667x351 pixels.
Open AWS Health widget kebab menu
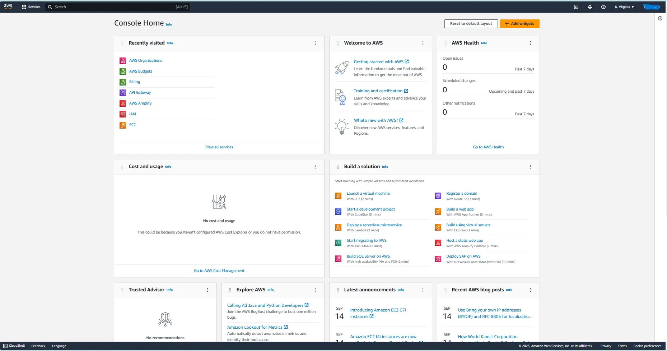[x=531, y=43]
